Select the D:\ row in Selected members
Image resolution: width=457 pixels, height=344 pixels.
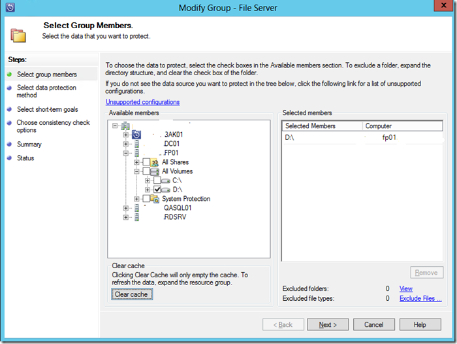362,137
